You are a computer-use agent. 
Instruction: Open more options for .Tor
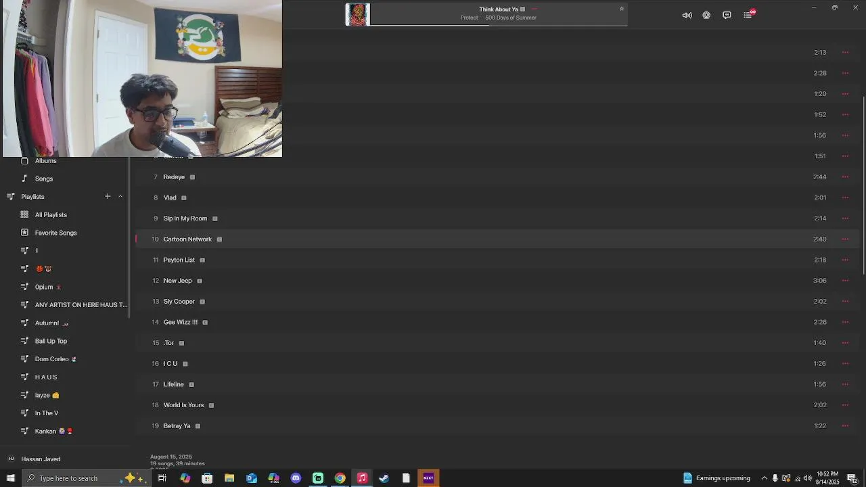(x=845, y=343)
